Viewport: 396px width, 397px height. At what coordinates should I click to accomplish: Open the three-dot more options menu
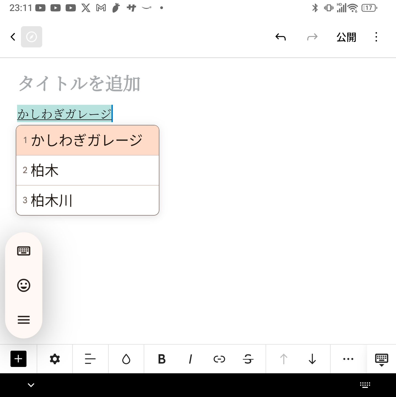click(x=376, y=37)
